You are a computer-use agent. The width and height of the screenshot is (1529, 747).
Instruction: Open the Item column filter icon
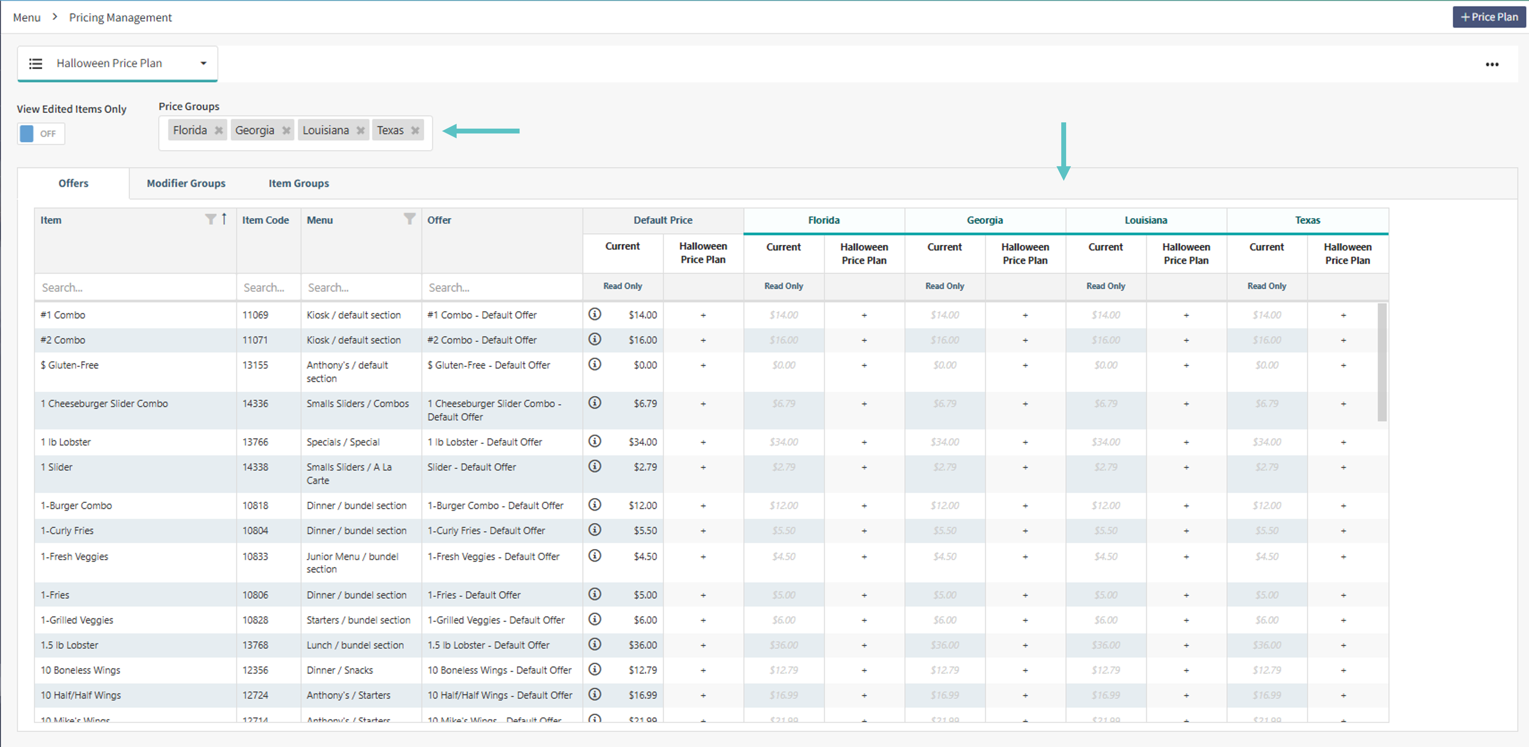(x=210, y=220)
